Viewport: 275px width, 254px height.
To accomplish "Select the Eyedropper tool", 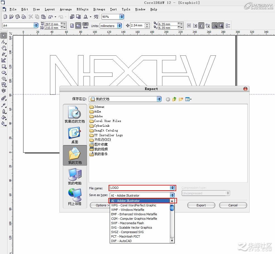I will [x=4, y=105].
